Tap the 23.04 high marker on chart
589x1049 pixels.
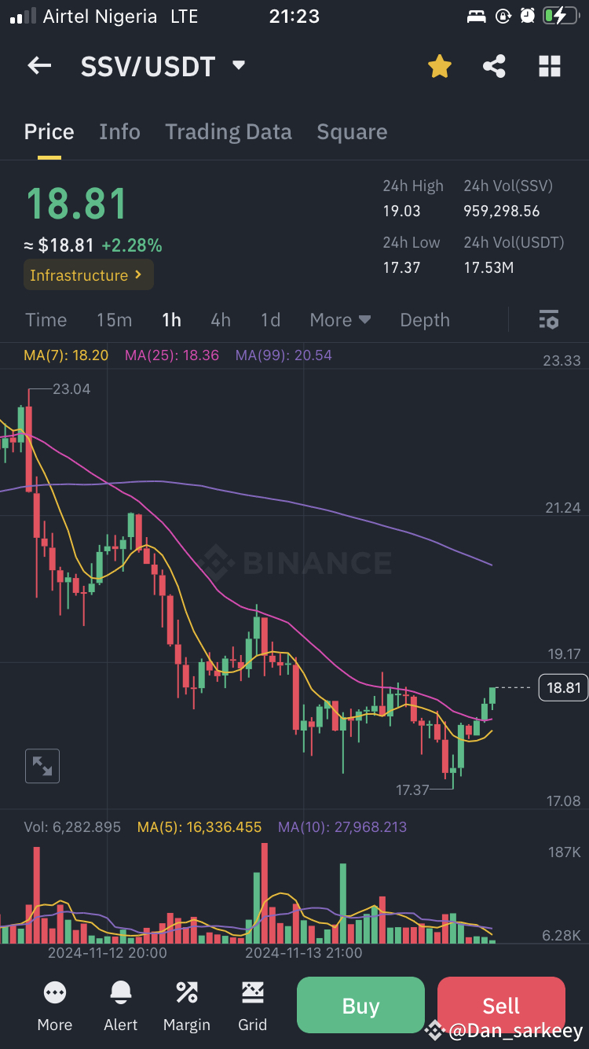click(71, 388)
